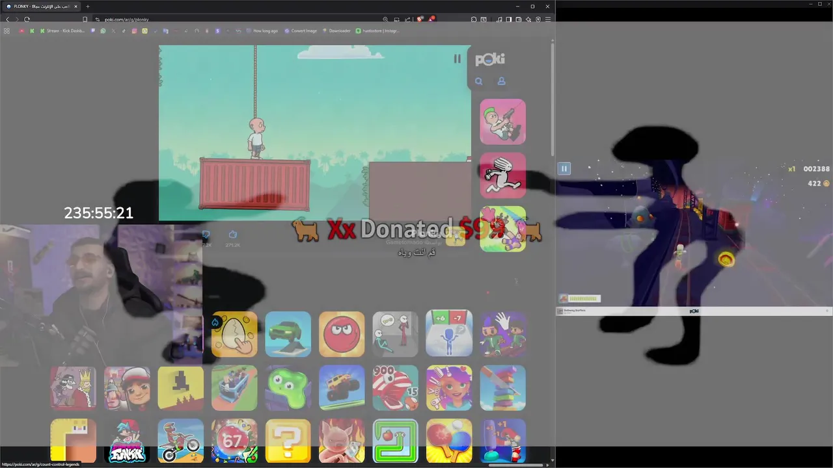Open the Moto X3M dirt bike thumbnail
833x468 pixels.
click(180, 441)
